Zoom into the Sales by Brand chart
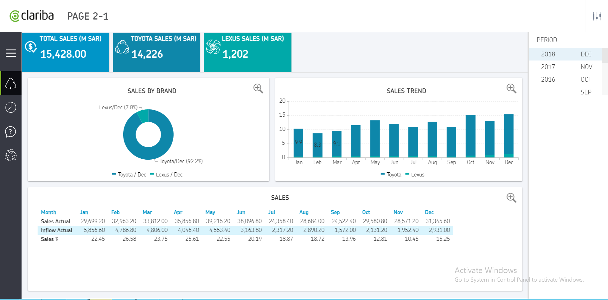Image resolution: width=608 pixels, height=300 pixels. 258,88
